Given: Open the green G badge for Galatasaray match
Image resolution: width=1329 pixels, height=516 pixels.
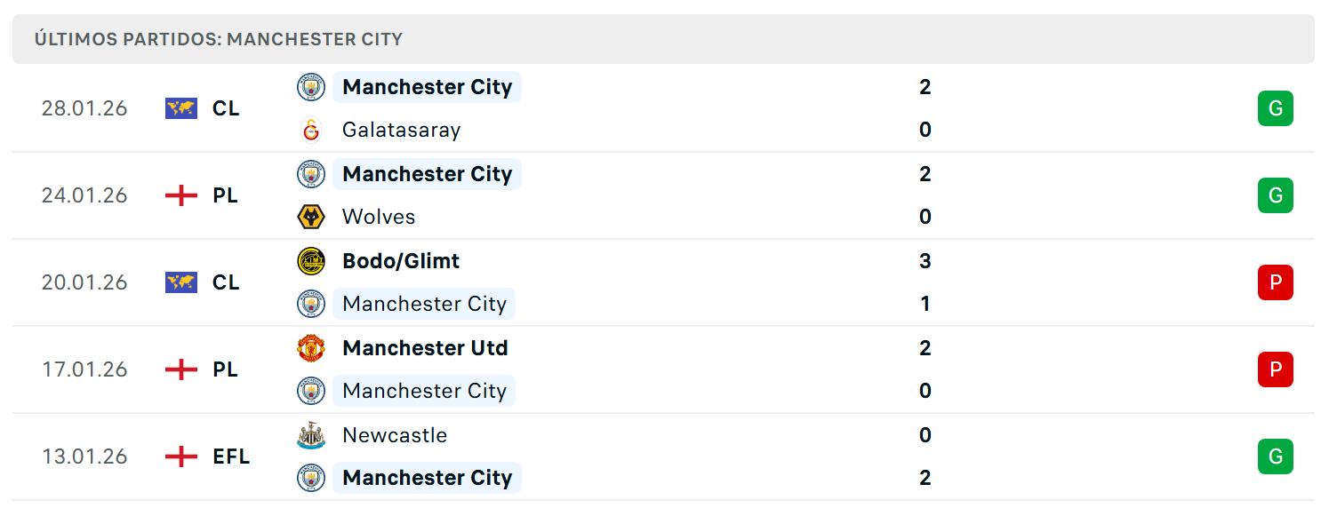Looking at the screenshot, I should [1276, 108].
